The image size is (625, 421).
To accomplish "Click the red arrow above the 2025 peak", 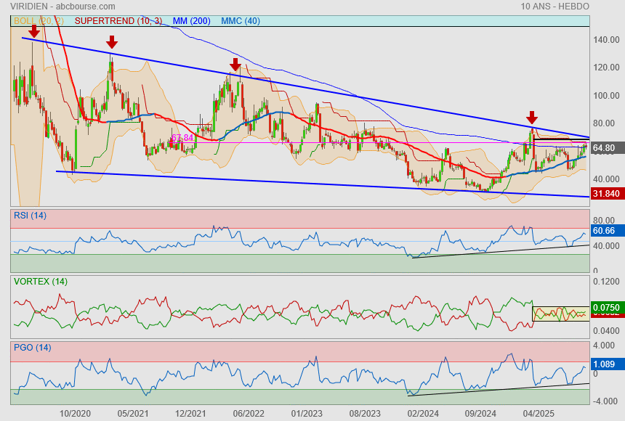I will coord(532,118).
